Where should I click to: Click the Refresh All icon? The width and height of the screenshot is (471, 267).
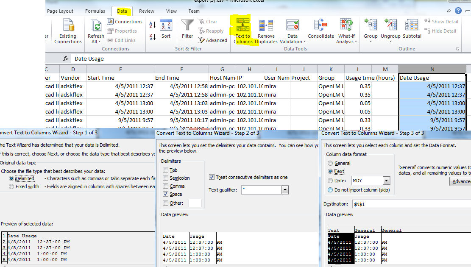point(96,25)
